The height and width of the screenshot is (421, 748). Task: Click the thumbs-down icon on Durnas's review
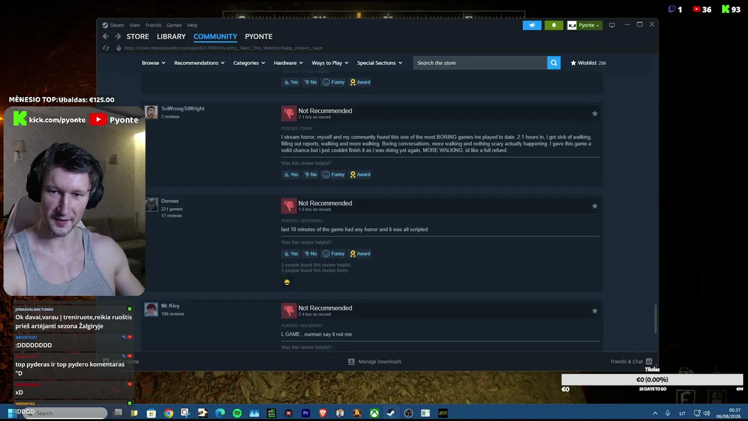pos(289,205)
